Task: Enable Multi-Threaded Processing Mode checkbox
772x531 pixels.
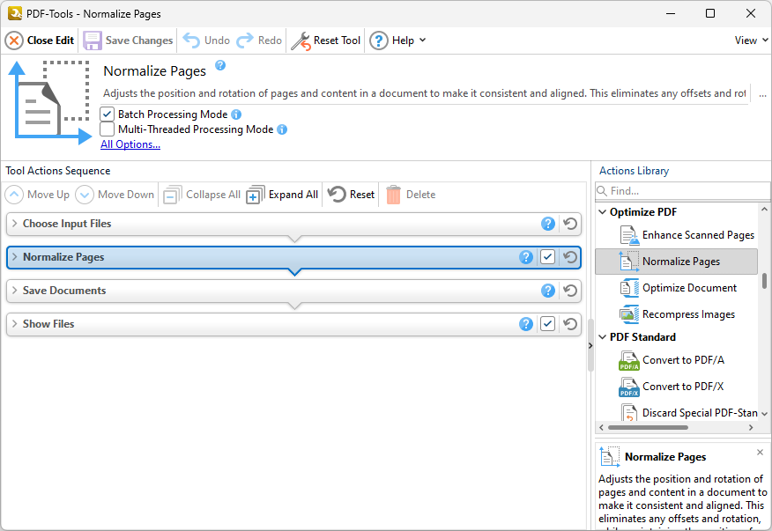Action: tap(107, 129)
